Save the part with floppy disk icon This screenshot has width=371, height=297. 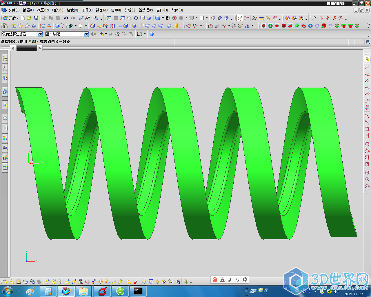[x=36, y=18]
